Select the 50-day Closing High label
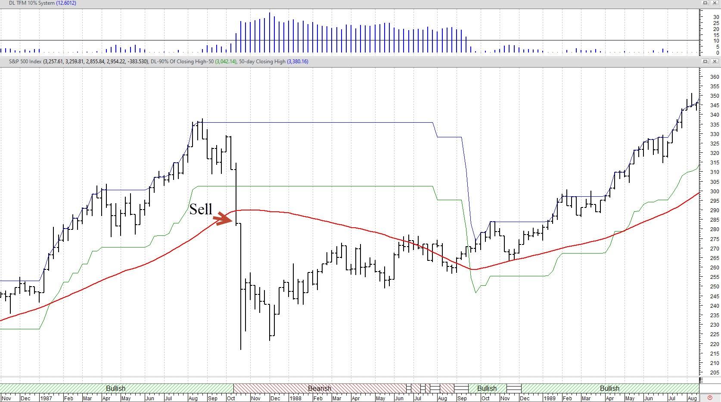Viewport: 721px width, 402px height. [262, 62]
